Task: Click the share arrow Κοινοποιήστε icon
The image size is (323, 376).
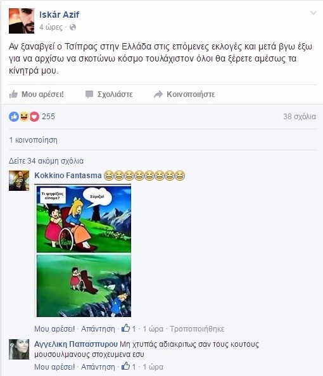Action: coord(158,94)
